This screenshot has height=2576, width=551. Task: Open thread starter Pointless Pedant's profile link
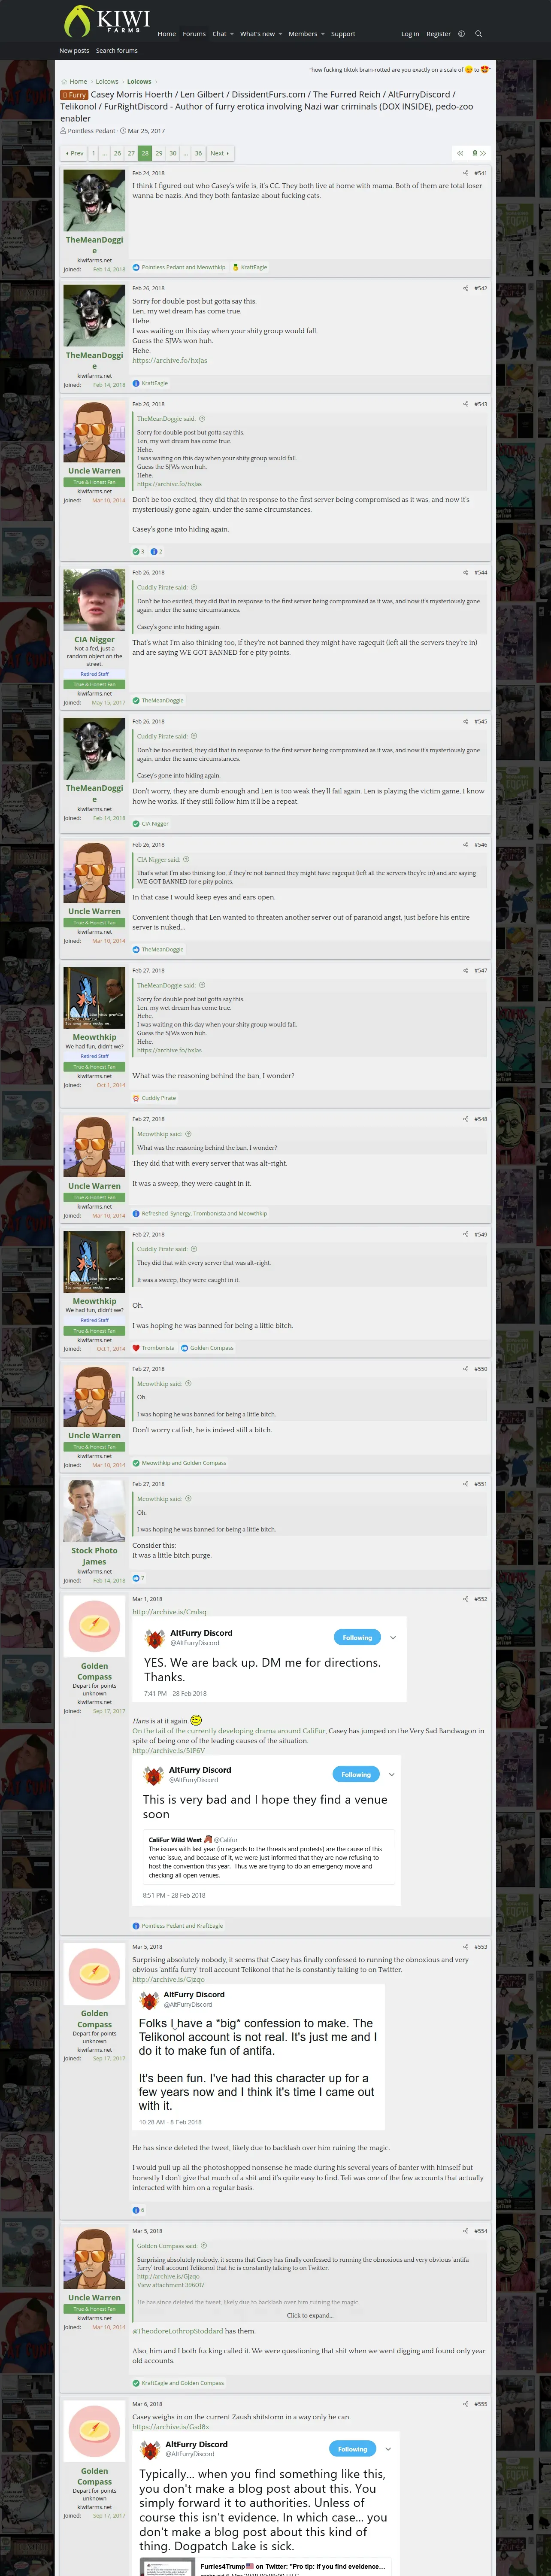(x=91, y=131)
